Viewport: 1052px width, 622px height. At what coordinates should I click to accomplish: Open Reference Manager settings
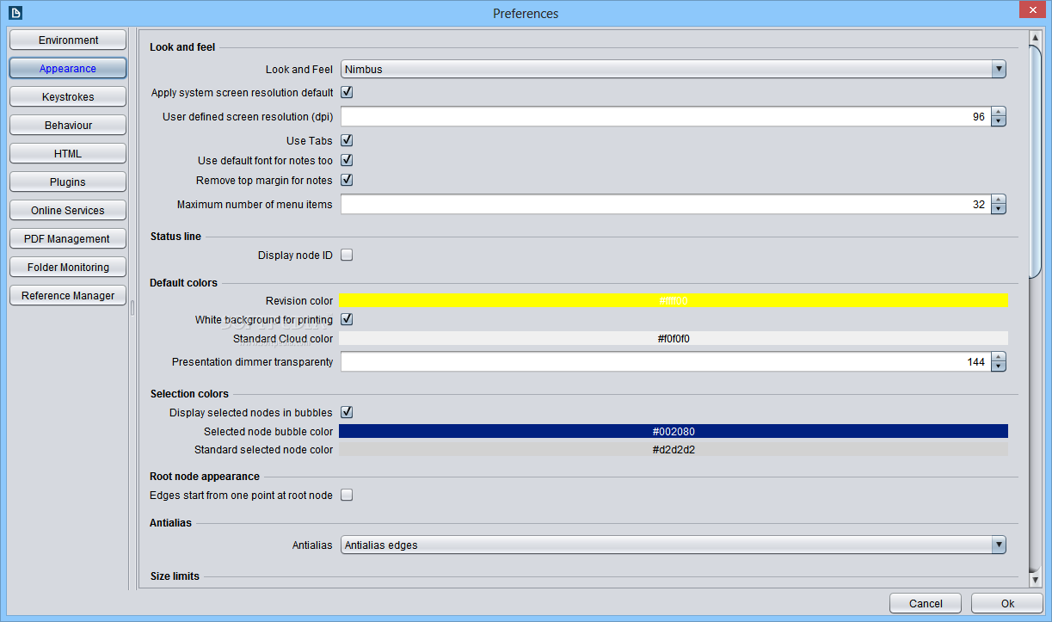click(x=68, y=296)
